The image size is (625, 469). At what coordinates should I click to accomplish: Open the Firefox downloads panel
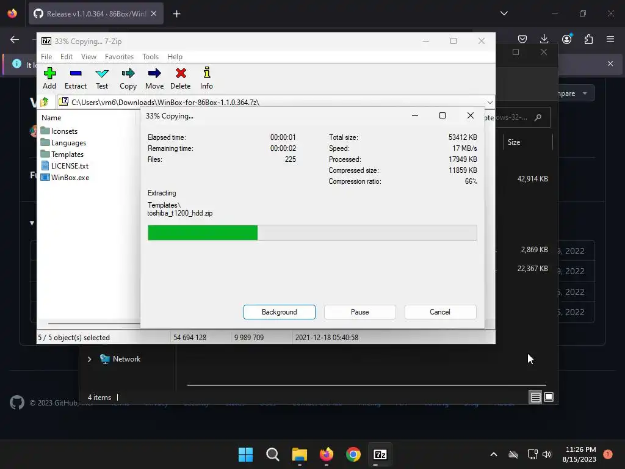544,39
